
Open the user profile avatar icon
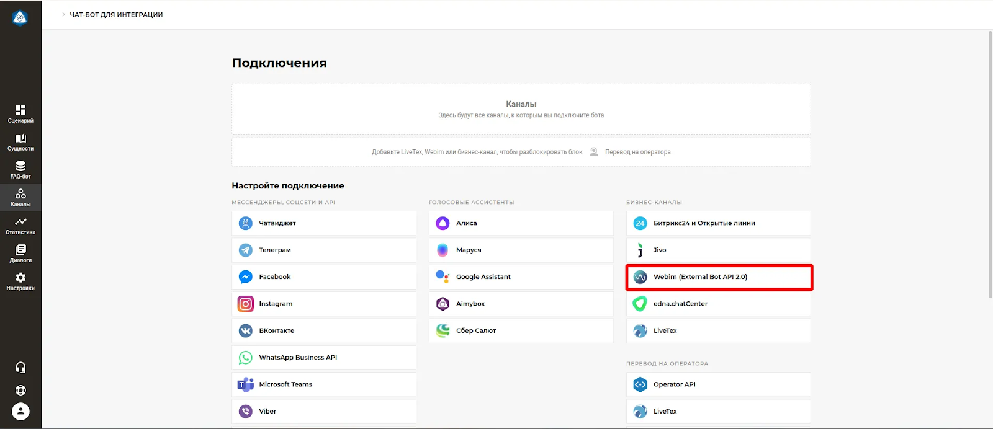pos(20,411)
